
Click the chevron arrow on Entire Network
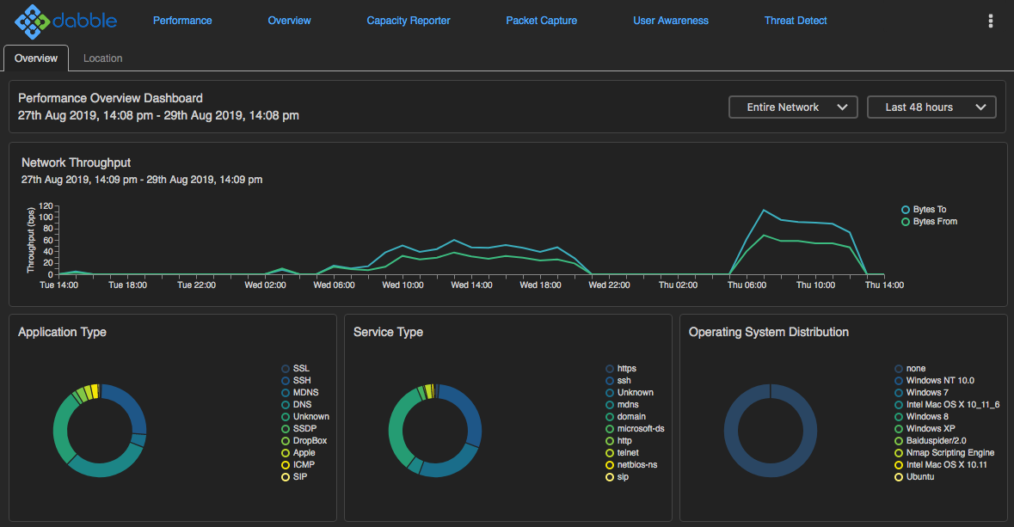tap(842, 107)
